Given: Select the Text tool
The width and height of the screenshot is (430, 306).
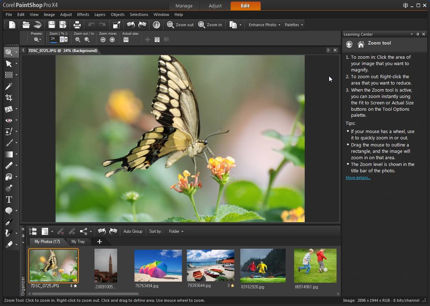Looking at the screenshot, I should pos(9,200).
